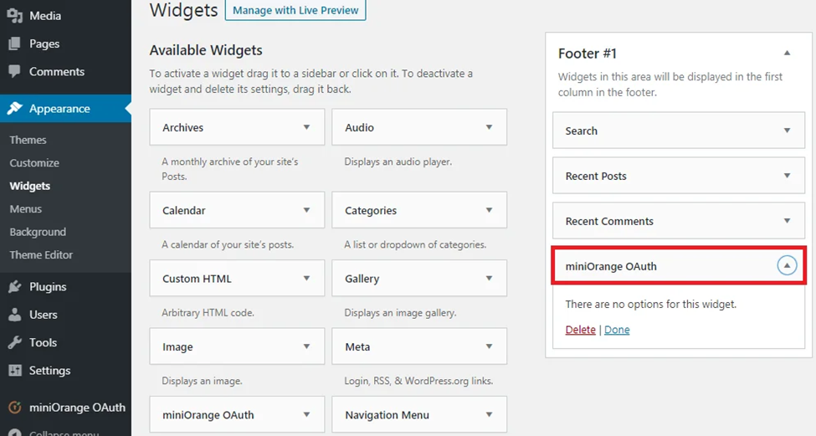Click the Delete link for miniOrange widget

(x=580, y=330)
